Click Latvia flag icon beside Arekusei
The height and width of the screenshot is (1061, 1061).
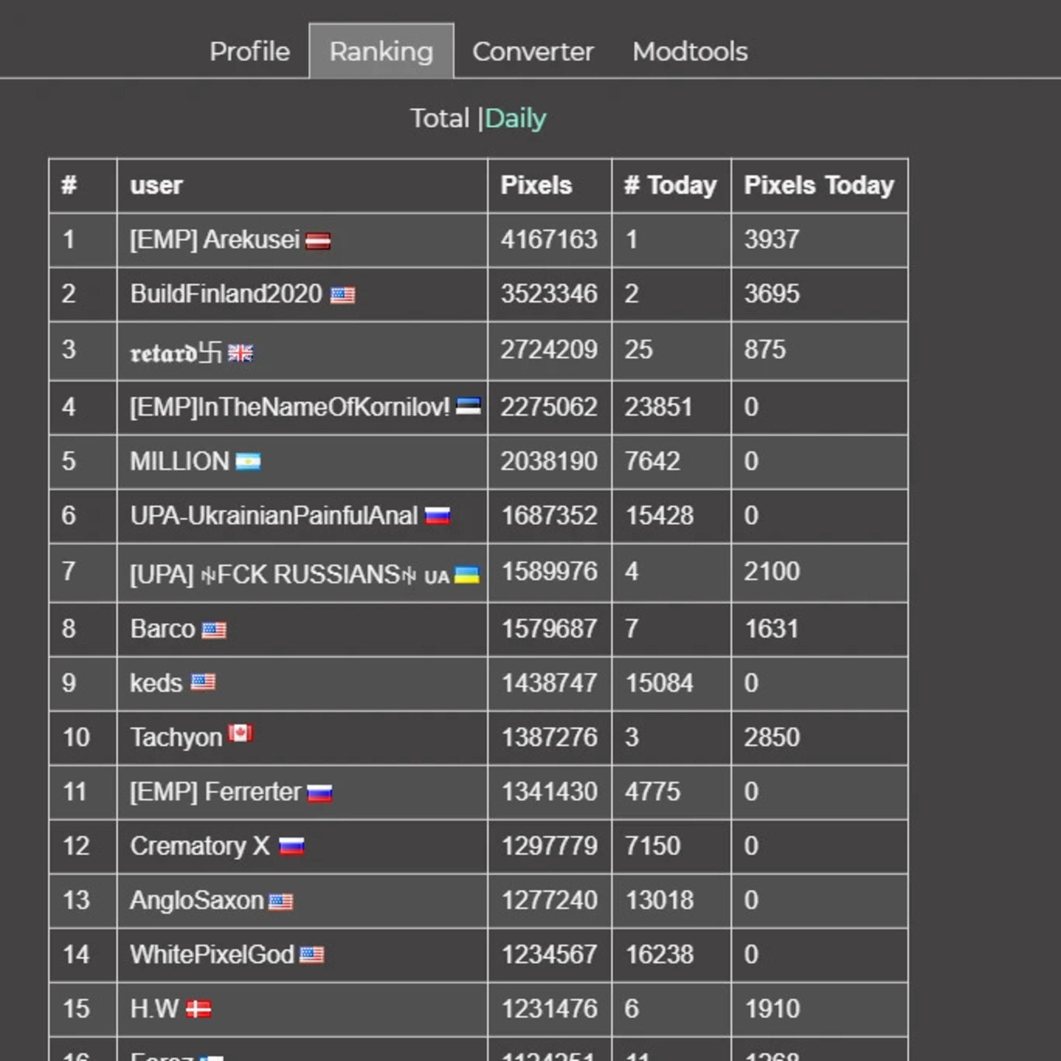click(318, 241)
